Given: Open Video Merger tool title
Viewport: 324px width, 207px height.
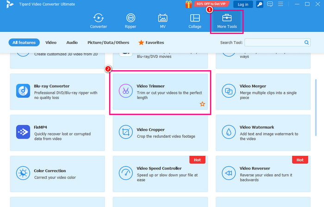Looking at the screenshot, I should (x=253, y=86).
